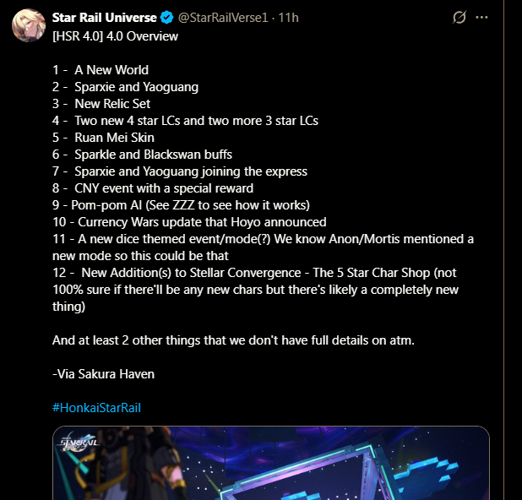The height and width of the screenshot is (500, 522).
Task: Click the blue verified badge
Action: [166, 17]
